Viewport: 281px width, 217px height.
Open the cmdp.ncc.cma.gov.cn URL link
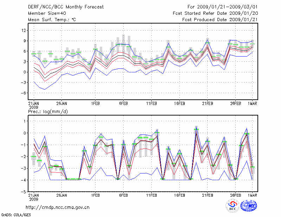coord(58,207)
